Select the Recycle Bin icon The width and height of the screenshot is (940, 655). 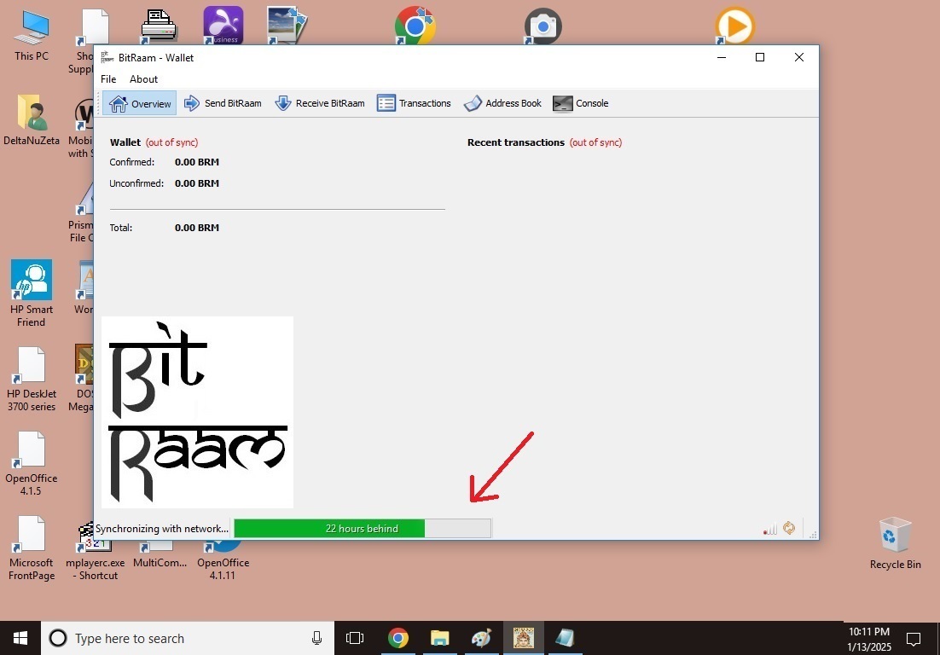[x=895, y=543]
